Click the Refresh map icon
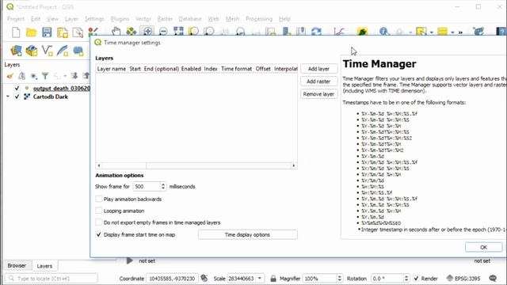This screenshot has width=507, height=285. tap(316, 32)
